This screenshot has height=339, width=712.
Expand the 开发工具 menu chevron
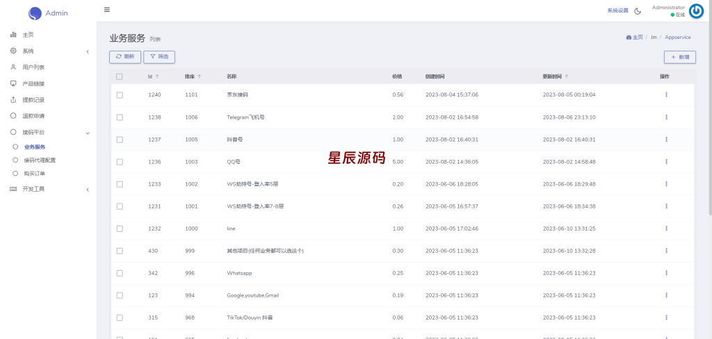[88, 190]
